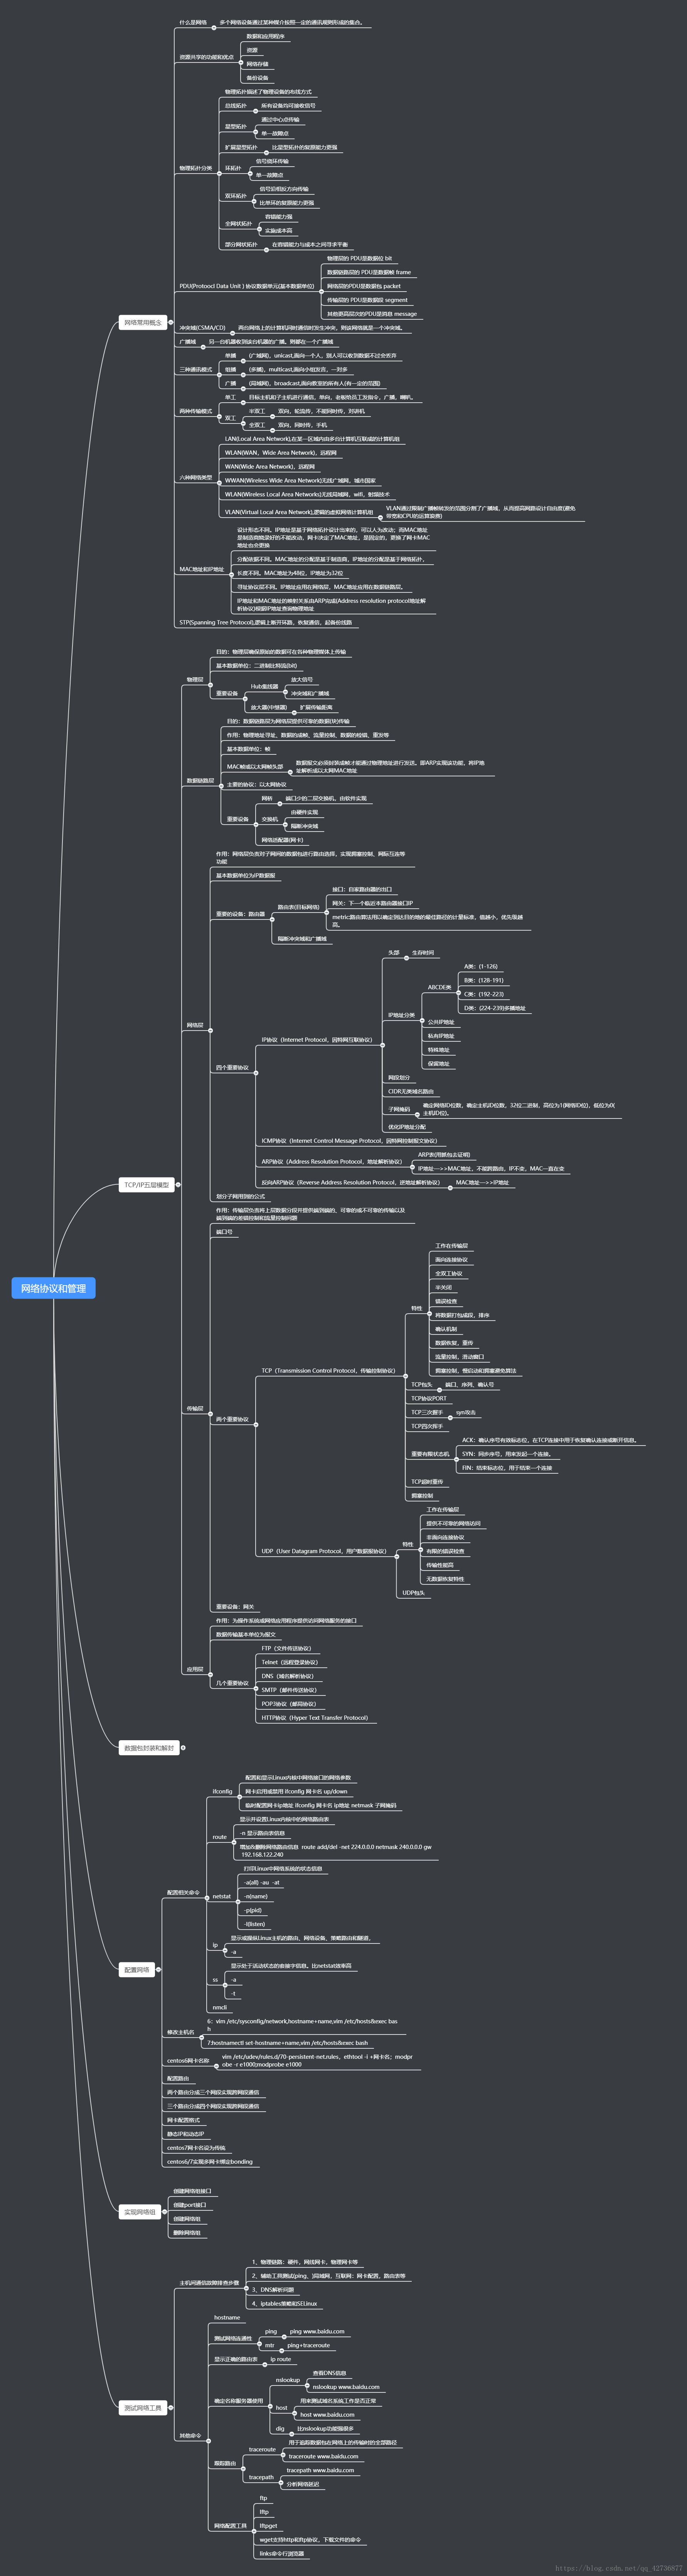Select the 冲突域(CSMA/CD) topic
This screenshot has height=2576, width=687.
[x=202, y=328]
